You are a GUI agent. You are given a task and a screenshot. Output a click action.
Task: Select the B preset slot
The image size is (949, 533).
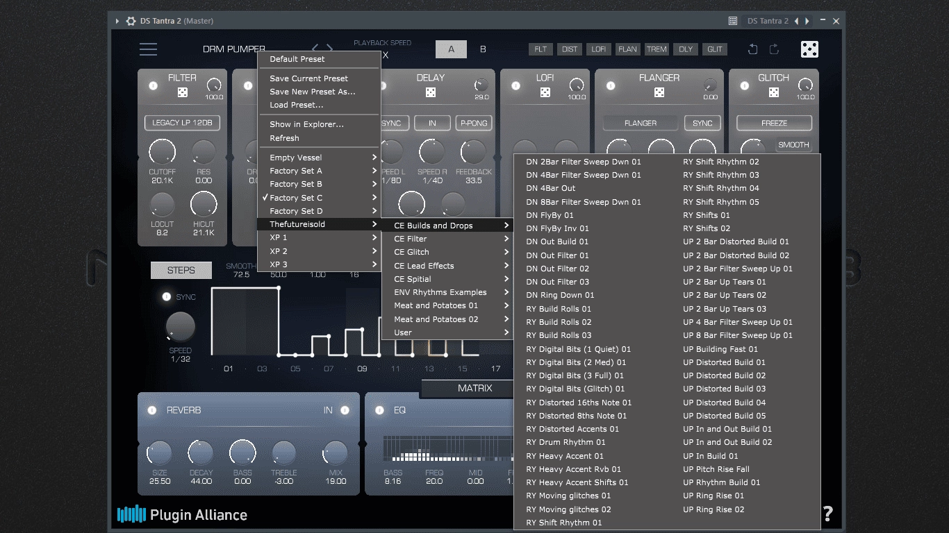(483, 49)
